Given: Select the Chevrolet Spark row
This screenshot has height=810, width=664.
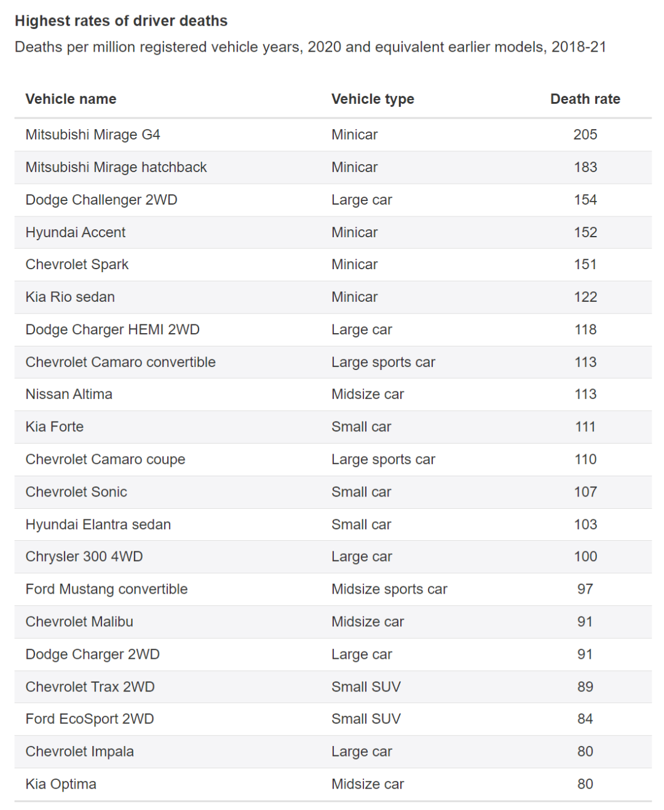Looking at the screenshot, I should coord(333,265).
